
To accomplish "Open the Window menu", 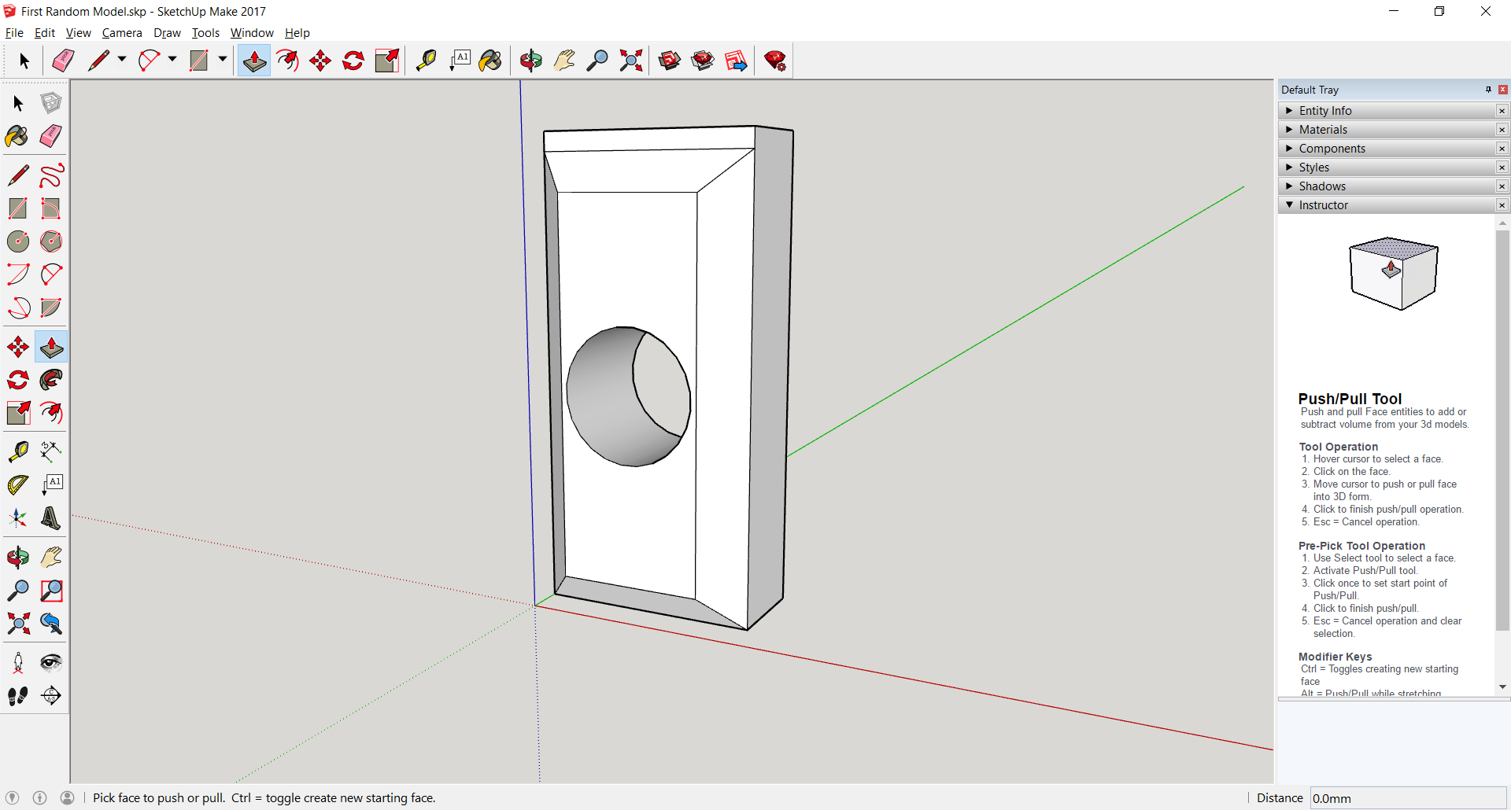I will [252, 33].
